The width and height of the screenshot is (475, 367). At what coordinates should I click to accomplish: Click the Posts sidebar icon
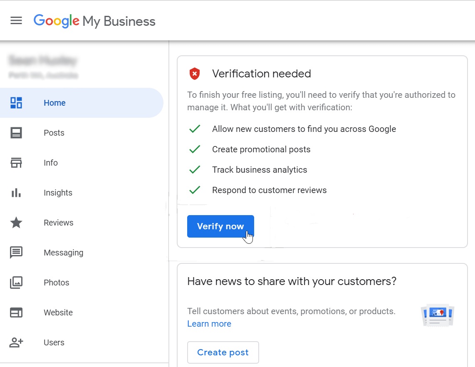coord(16,133)
